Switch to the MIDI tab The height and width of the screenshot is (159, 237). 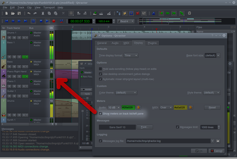(126, 43)
